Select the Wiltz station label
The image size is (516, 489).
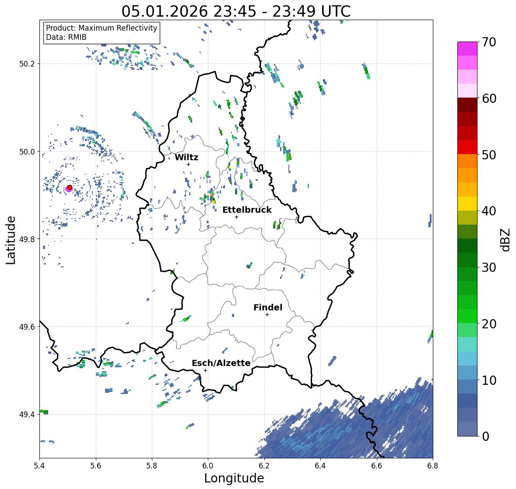(x=186, y=157)
